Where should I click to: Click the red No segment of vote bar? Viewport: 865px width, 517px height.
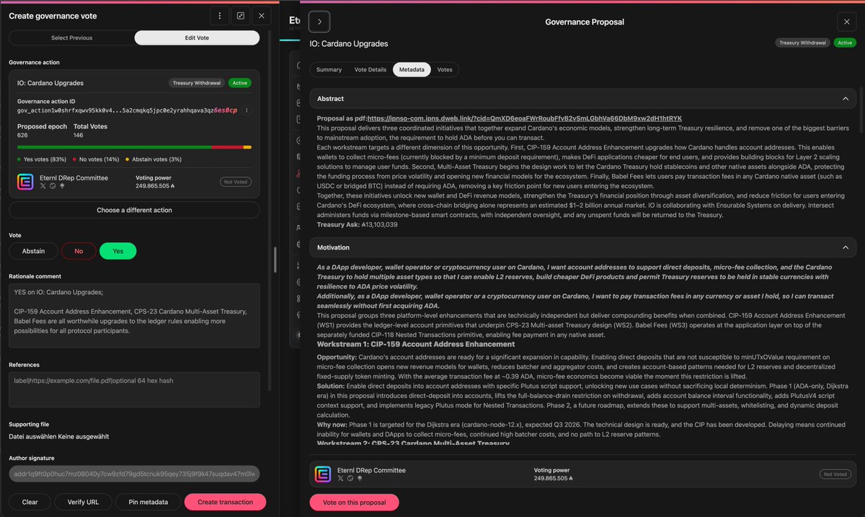pos(227,147)
